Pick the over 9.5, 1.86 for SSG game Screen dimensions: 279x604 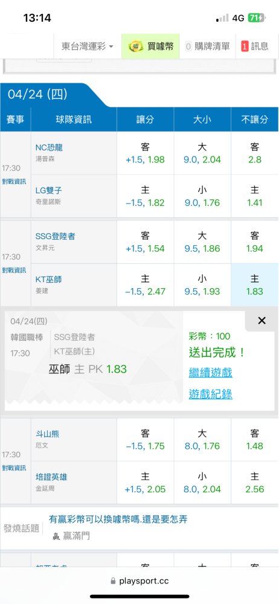(x=202, y=242)
